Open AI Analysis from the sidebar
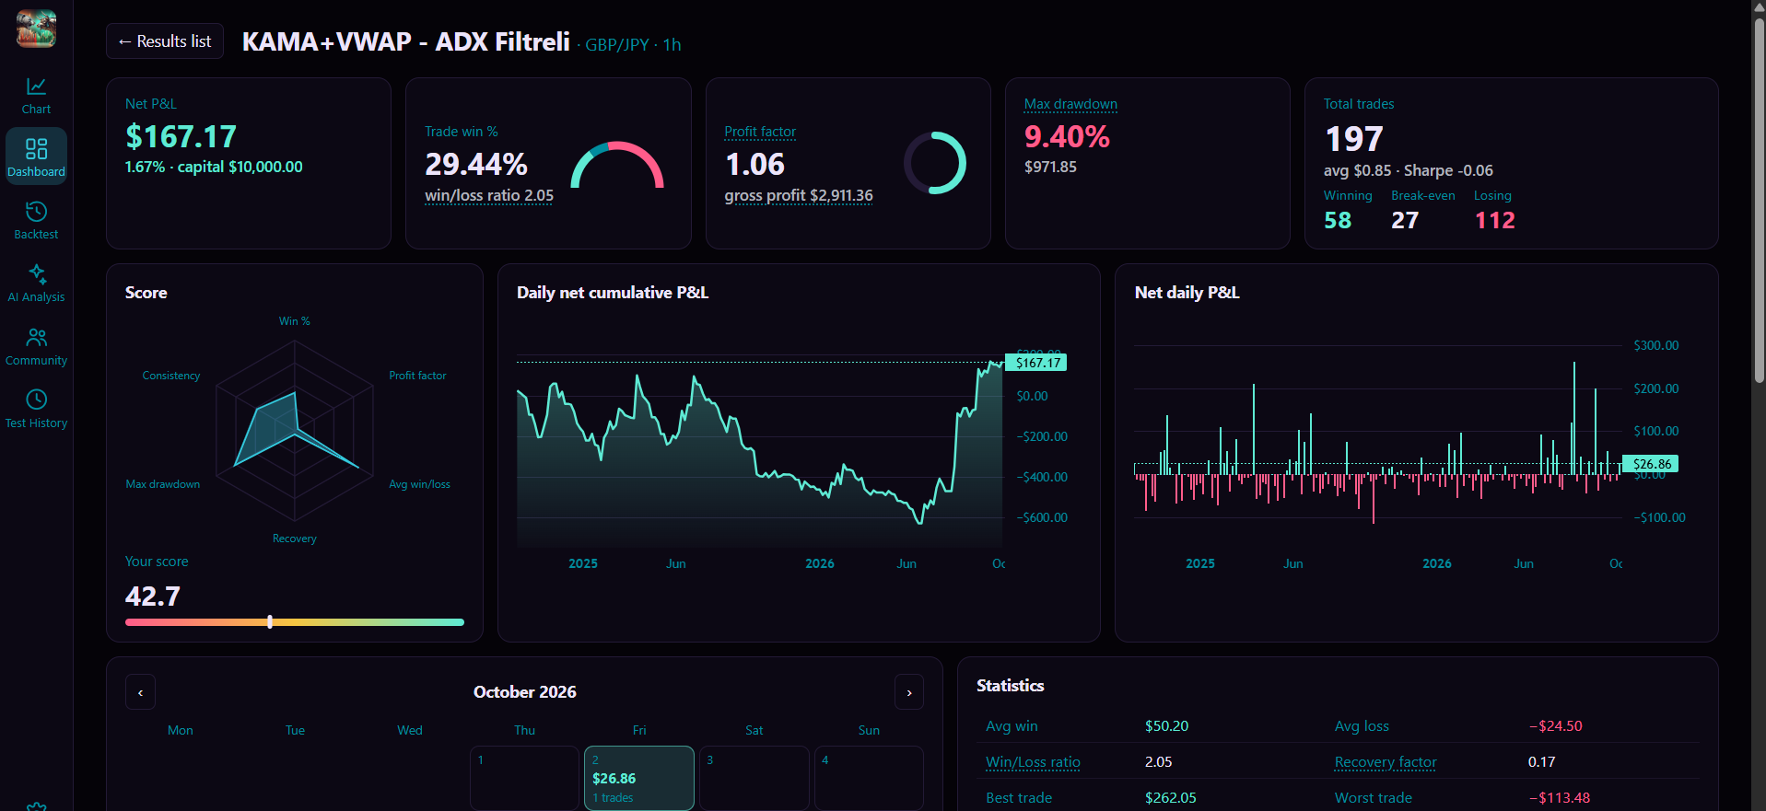1766x811 pixels. click(36, 284)
